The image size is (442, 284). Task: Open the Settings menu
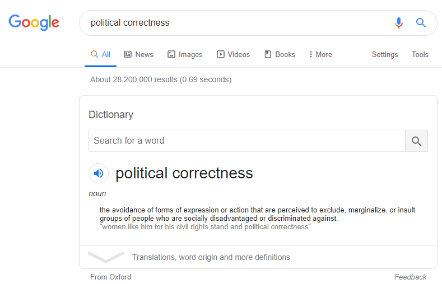click(385, 54)
